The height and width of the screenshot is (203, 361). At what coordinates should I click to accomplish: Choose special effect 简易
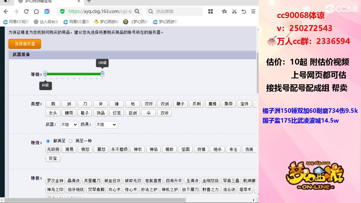69,149
